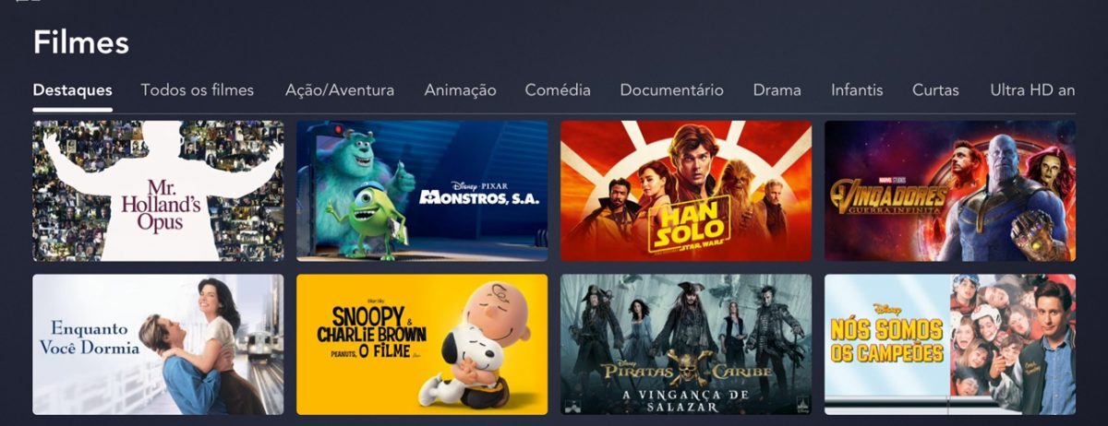Choose the Enquanto Você Dormia movie
Image resolution: width=1108 pixels, height=426 pixels.
click(x=158, y=344)
